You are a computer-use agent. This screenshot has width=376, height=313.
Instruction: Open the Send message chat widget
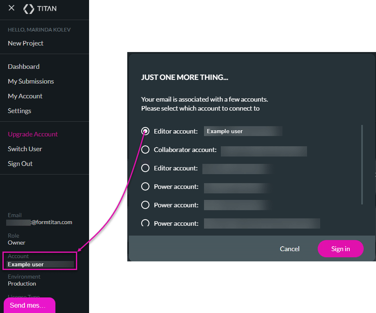tap(29, 305)
